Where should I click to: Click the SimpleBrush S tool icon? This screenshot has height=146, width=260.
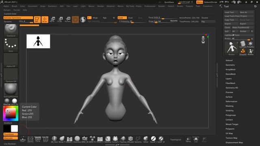click(243, 52)
